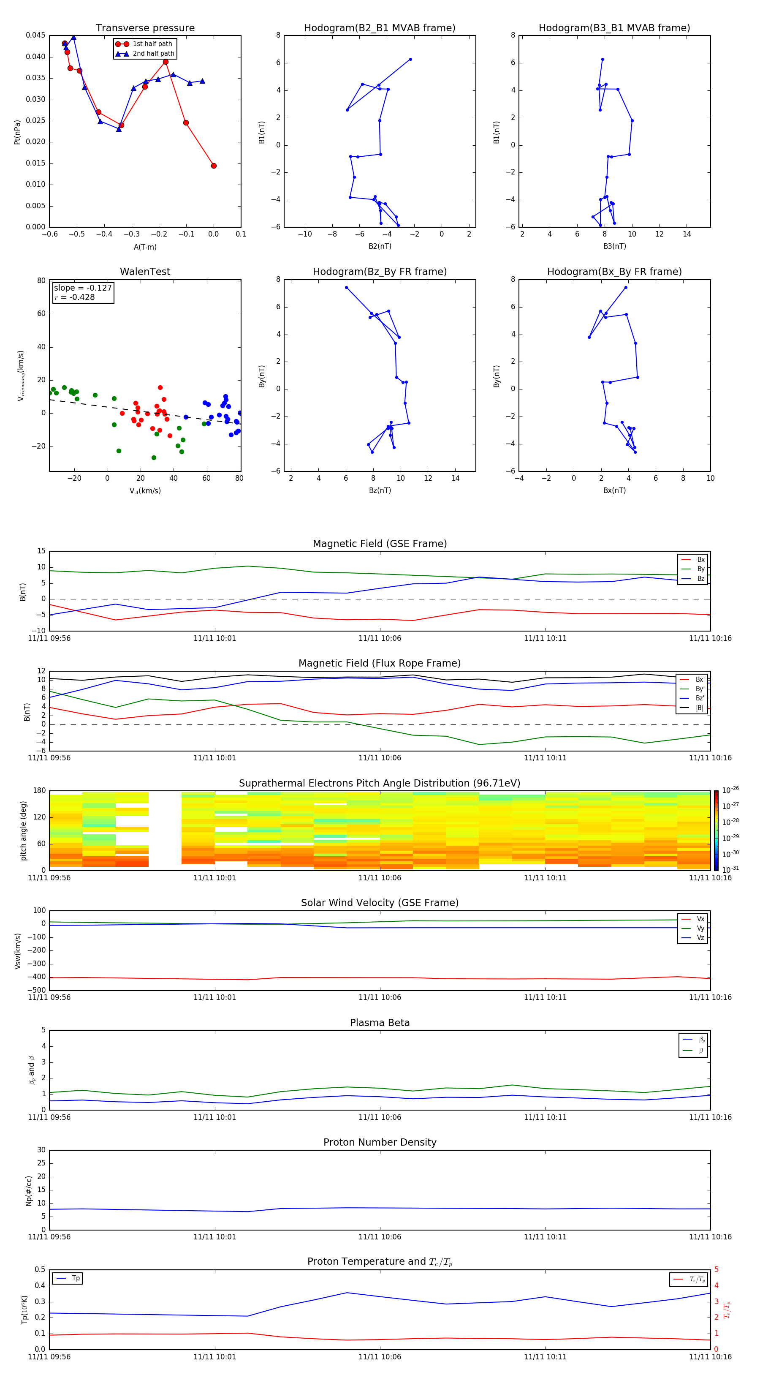Viewport: 760px width, 1394px height.
Task: Click the 'Solar Wind Velocity (GSE Frame)' title
Action: (380, 903)
